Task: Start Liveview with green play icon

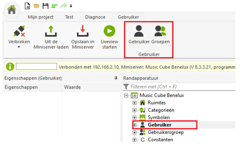Action: tap(109, 31)
